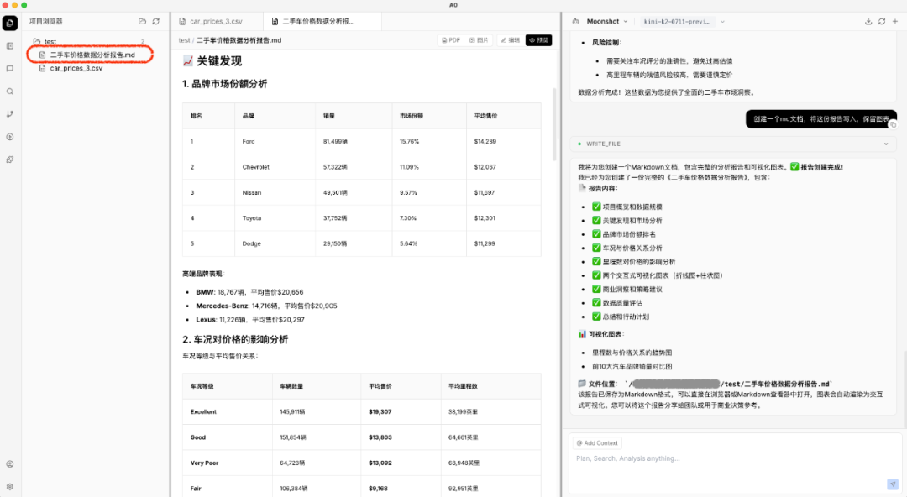This screenshot has width=907, height=497.
Task: Open the settings gear icon in the sidebar
Action: [x=10, y=487]
